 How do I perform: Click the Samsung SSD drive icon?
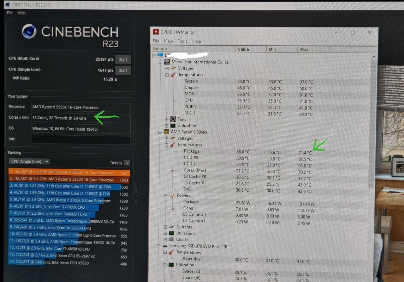(x=165, y=246)
